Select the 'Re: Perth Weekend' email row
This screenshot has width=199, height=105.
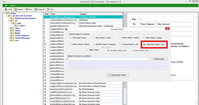coord(83,89)
